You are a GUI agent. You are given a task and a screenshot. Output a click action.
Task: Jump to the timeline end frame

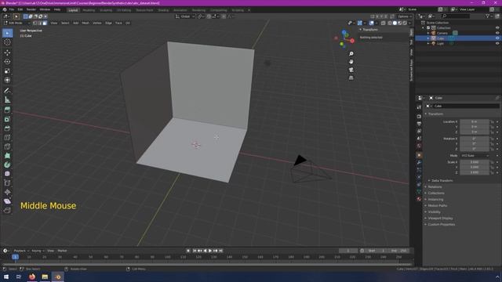click(221, 251)
